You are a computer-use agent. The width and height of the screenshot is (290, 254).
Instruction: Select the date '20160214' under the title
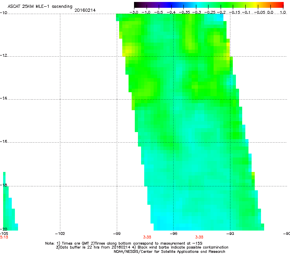pyautogui.click(x=85, y=10)
